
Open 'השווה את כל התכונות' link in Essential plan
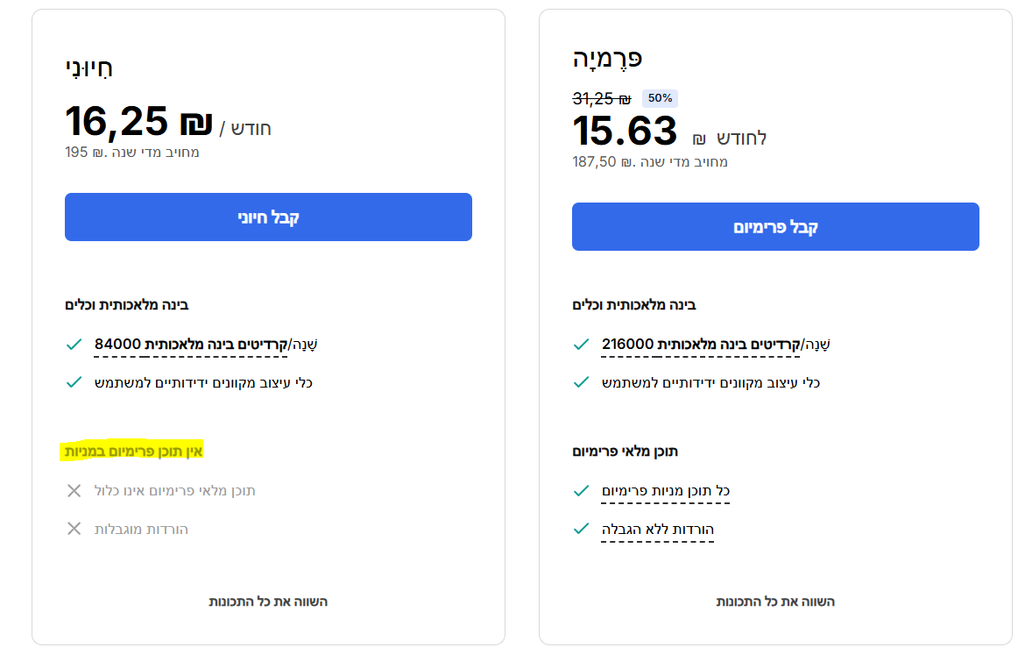[268, 601]
